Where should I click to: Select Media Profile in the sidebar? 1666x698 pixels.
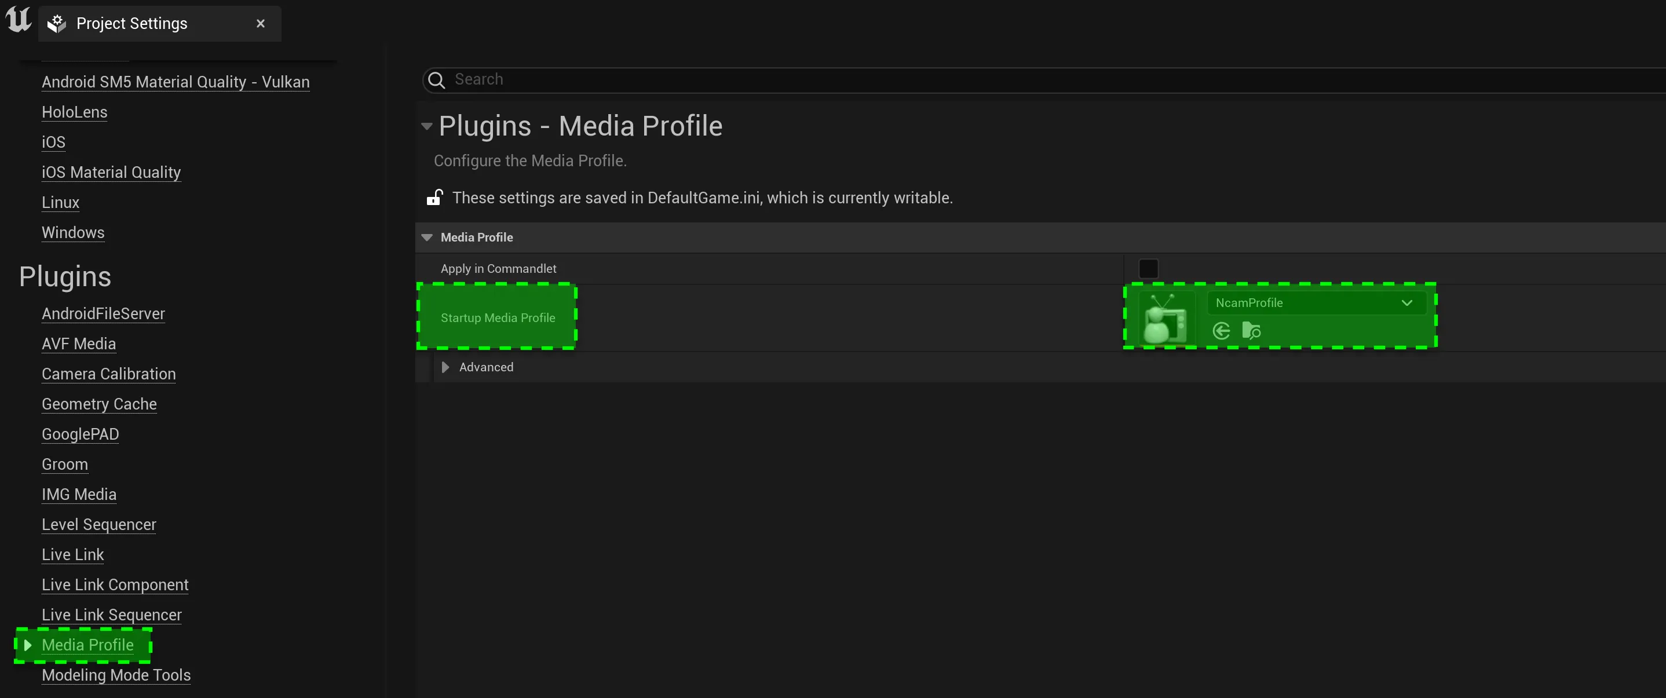[x=88, y=645]
